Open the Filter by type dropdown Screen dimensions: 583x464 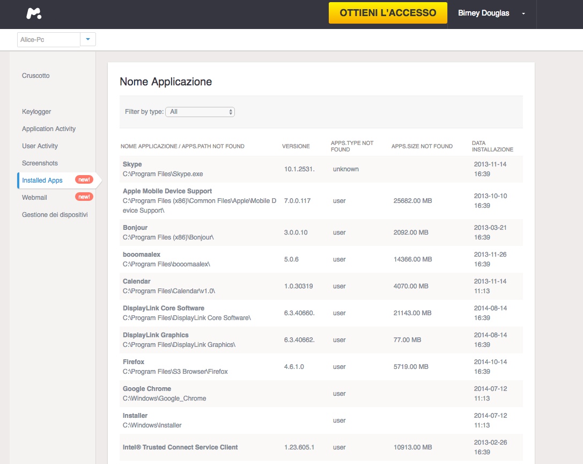(x=200, y=112)
